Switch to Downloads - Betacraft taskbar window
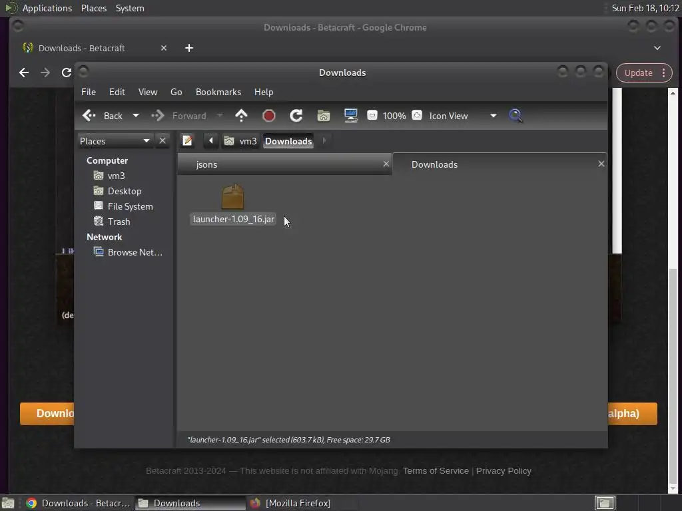This screenshot has width=682, height=511. pos(79,503)
